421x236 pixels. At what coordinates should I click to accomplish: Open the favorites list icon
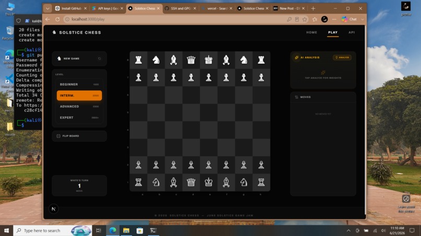point(314,19)
